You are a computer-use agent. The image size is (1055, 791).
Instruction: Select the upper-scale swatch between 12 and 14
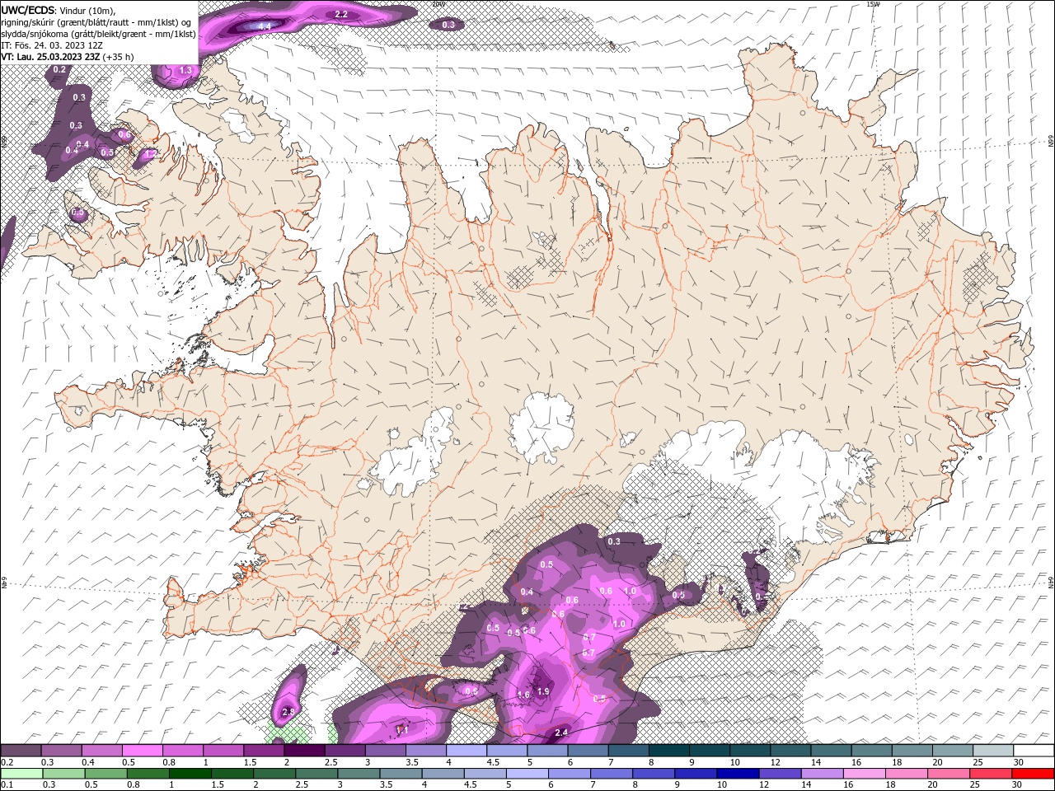coord(790,751)
